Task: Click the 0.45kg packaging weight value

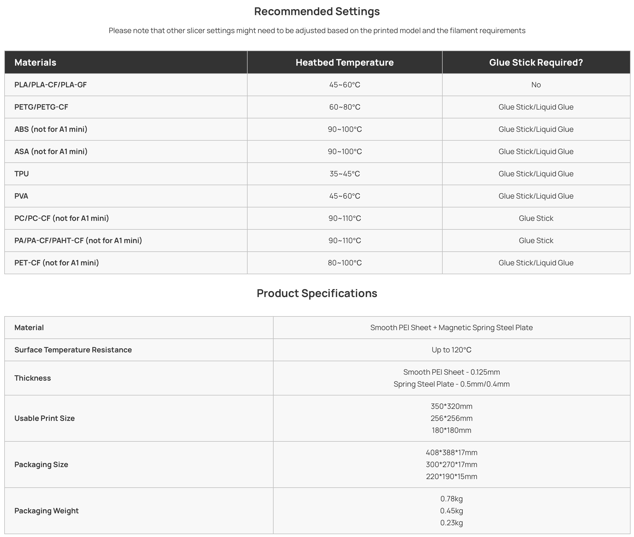Action: (x=451, y=510)
